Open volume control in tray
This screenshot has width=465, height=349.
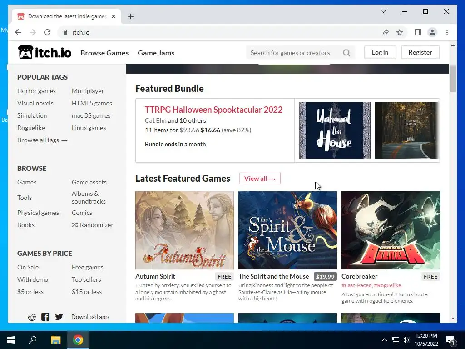click(406, 340)
